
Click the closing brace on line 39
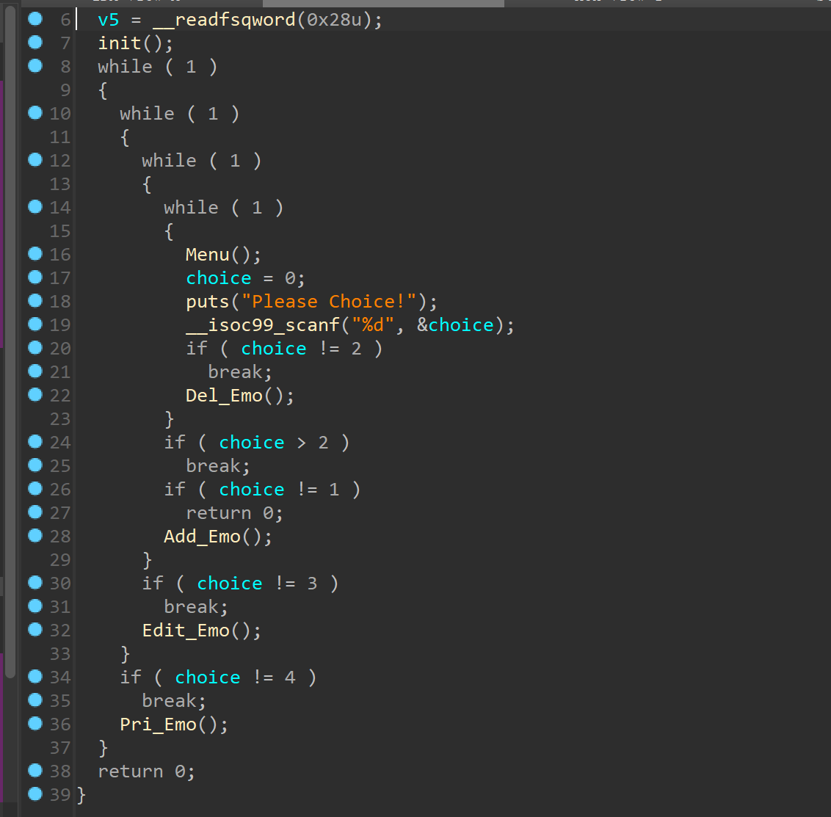[81, 795]
